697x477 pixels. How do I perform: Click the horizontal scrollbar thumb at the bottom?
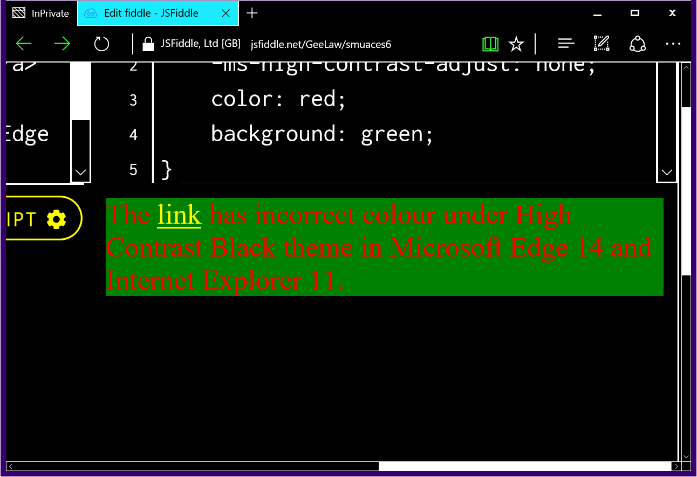[x=525, y=466]
